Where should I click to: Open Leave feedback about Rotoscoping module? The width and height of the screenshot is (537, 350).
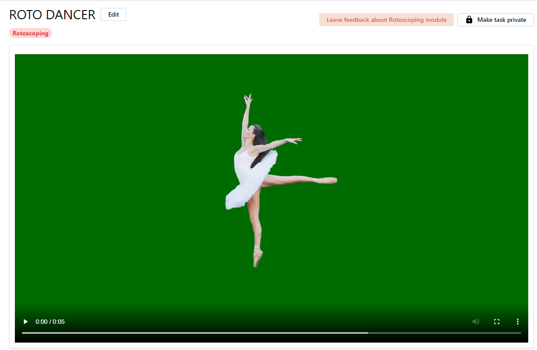[x=386, y=20]
